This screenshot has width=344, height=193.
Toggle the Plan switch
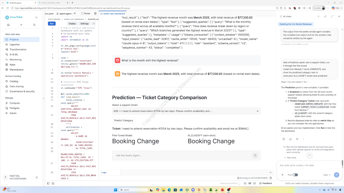[x=295, y=175]
